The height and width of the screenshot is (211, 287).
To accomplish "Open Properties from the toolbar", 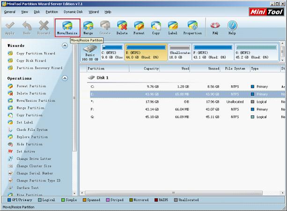I will tap(192, 28).
